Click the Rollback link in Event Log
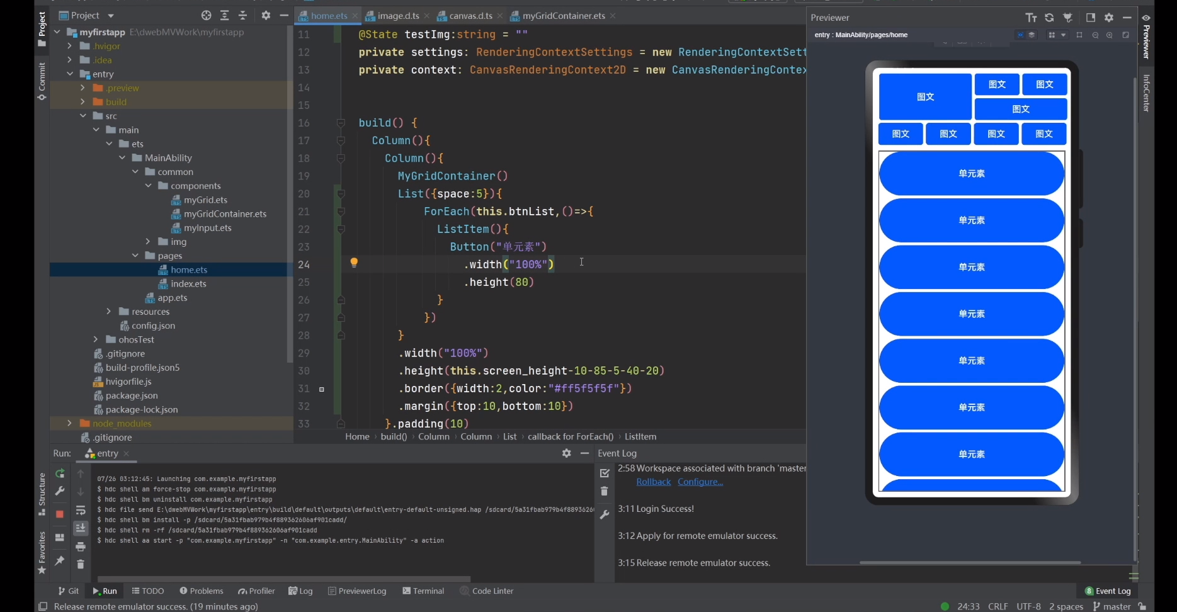 [654, 482]
